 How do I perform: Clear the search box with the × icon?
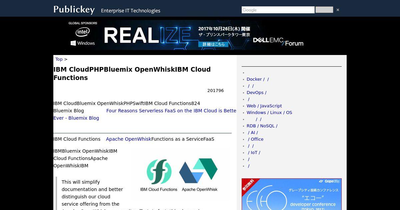[x=338, y=10]
